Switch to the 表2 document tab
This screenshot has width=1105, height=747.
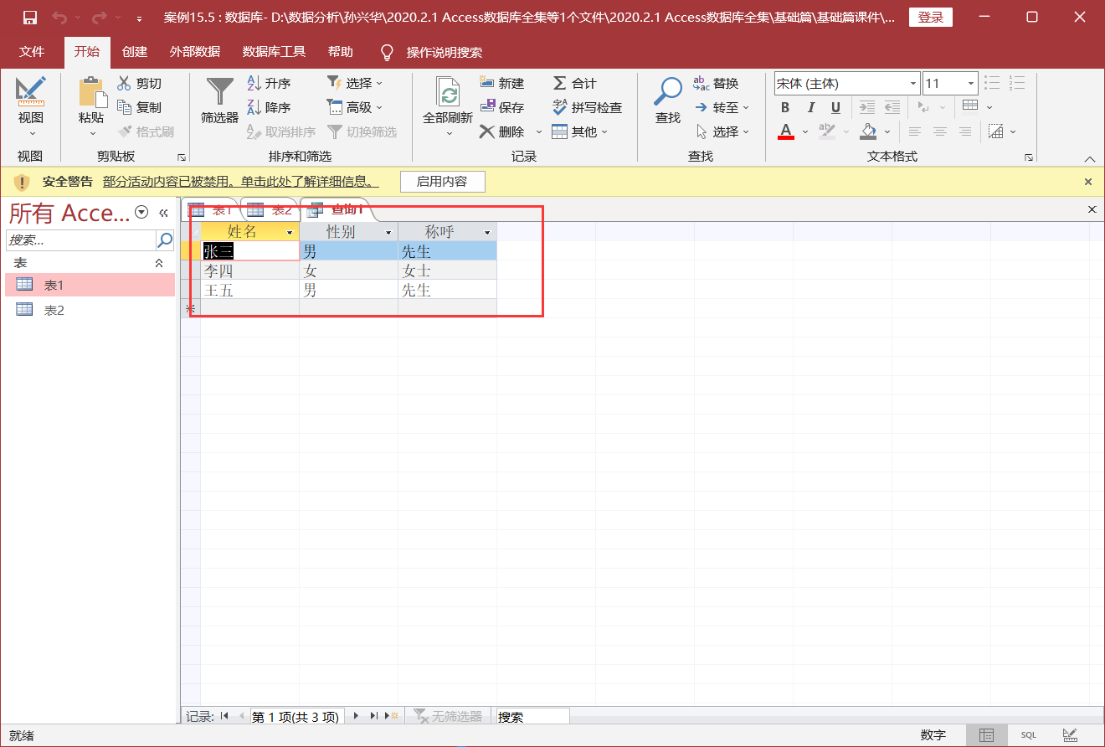[270, 210]
